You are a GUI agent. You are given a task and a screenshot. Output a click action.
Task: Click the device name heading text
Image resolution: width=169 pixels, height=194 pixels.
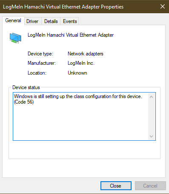tap(71, 35)
